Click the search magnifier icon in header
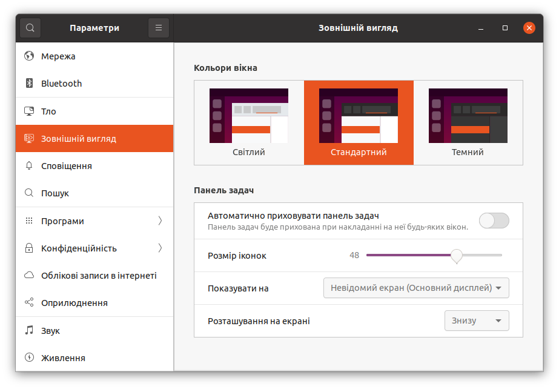Image resolution: width=559 pixels, height=389 pixels. pos(30,27)
